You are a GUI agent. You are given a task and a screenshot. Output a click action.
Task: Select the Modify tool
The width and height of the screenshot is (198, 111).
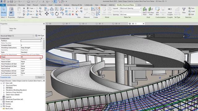[4, 11]
